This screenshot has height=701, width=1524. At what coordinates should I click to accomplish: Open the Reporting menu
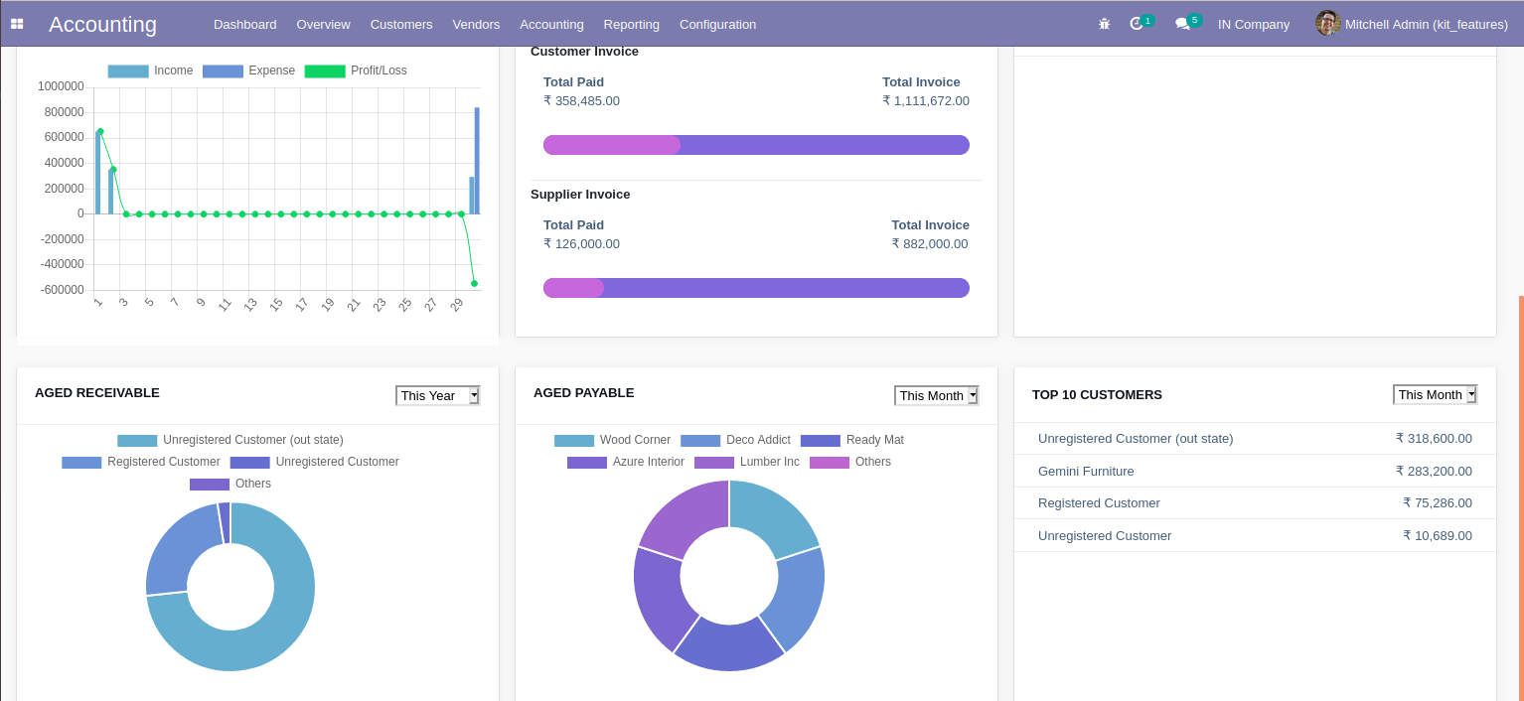[631, 24]
